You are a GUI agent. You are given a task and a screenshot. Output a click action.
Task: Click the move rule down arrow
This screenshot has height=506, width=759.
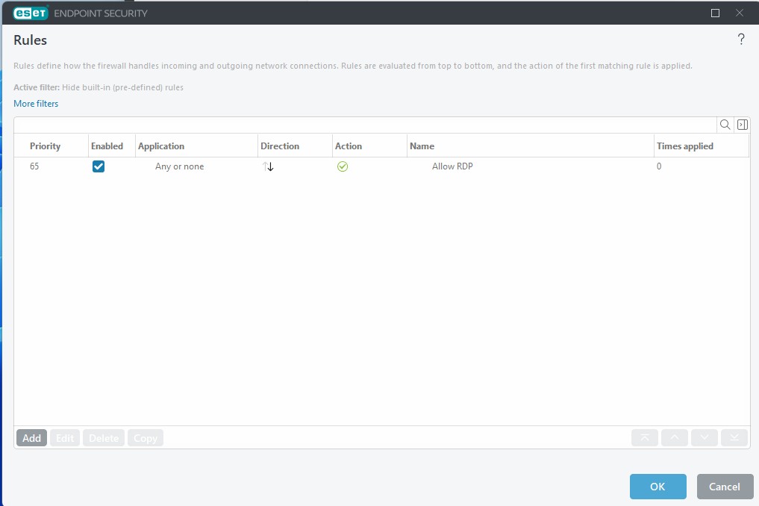coord(705,438)
